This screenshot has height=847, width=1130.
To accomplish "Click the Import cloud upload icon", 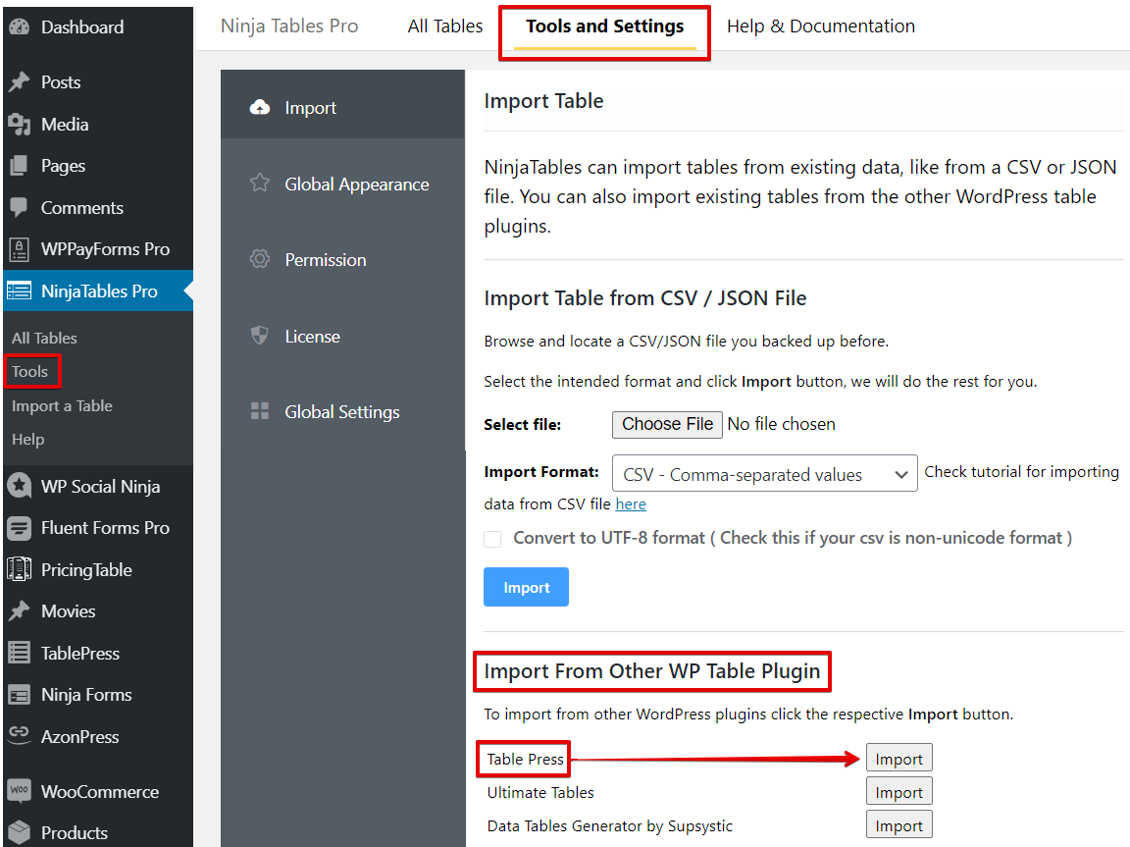I will tap(259, 108).
